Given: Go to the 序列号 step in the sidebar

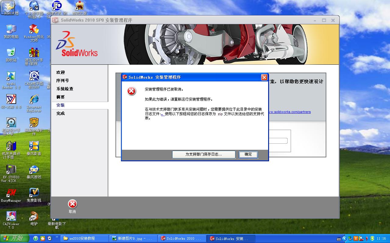Looking at the screenshot, I should [x=62, y=80].
